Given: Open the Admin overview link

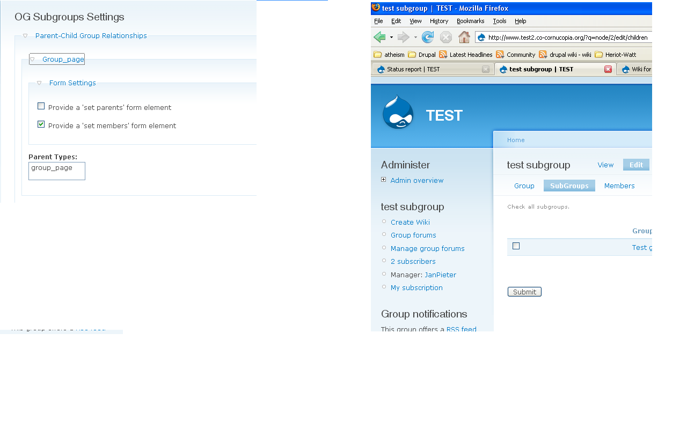Looking at the screenshot, I should pos(417,181).
